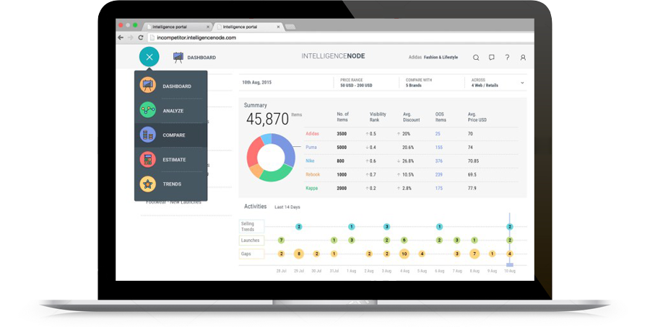Click the browser address bar
Image resolution: width=650 pixels, height=327 pixels.
tap(289, 37)
